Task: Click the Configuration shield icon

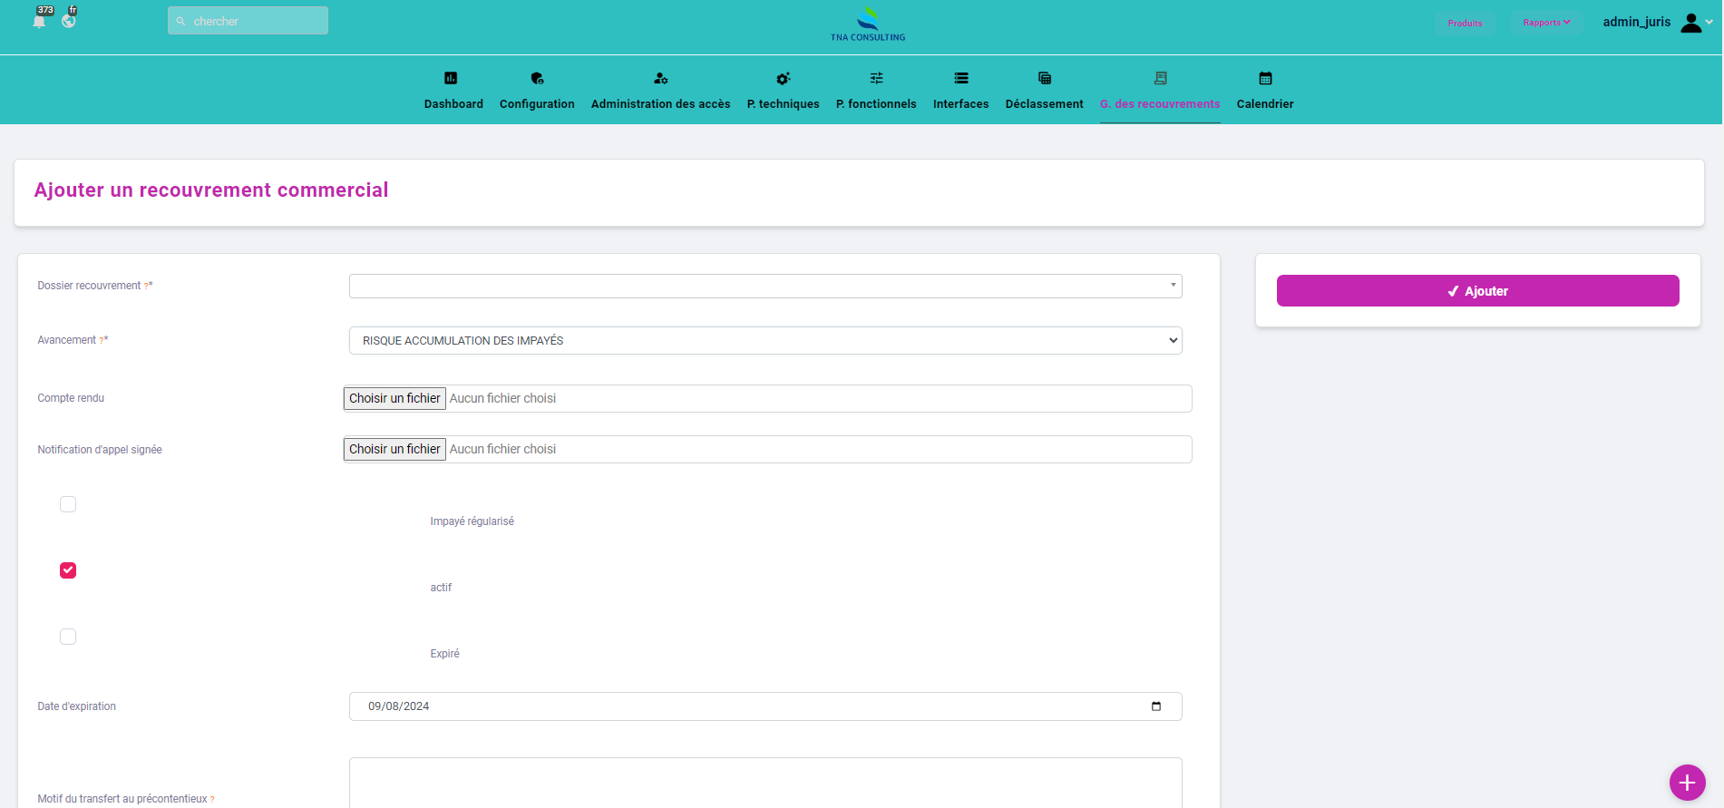Action: [537, 78]
